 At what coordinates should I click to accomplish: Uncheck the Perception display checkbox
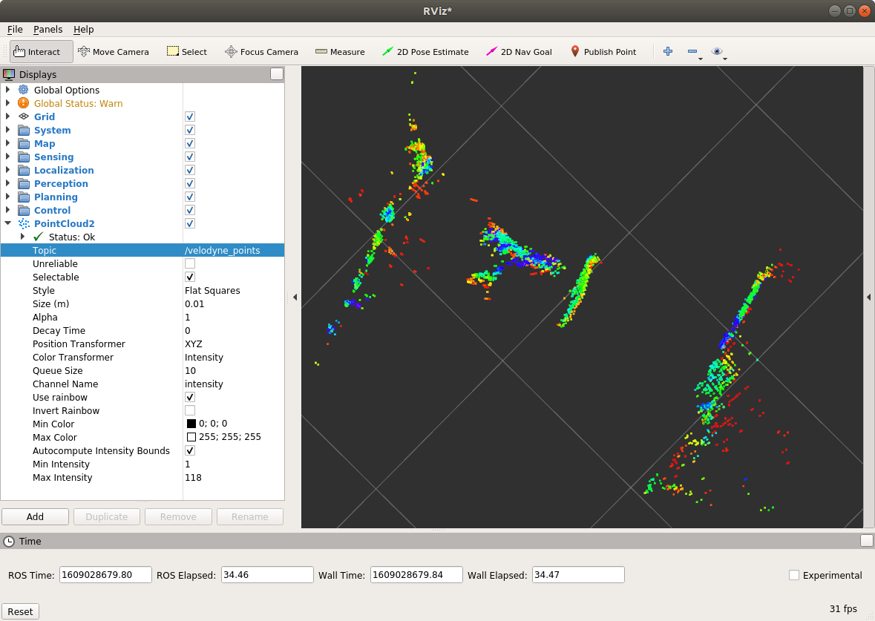click(189, 183)
